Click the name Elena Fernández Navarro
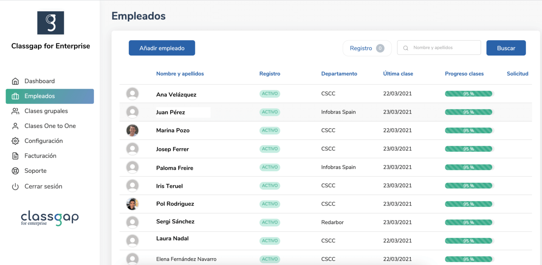542x265 pixels. [186, 259]
